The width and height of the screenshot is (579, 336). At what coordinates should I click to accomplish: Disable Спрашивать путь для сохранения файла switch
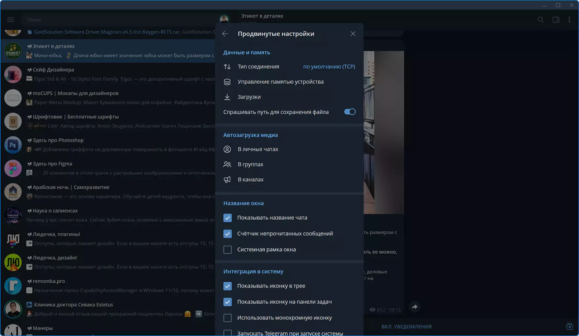coord(350,112)
